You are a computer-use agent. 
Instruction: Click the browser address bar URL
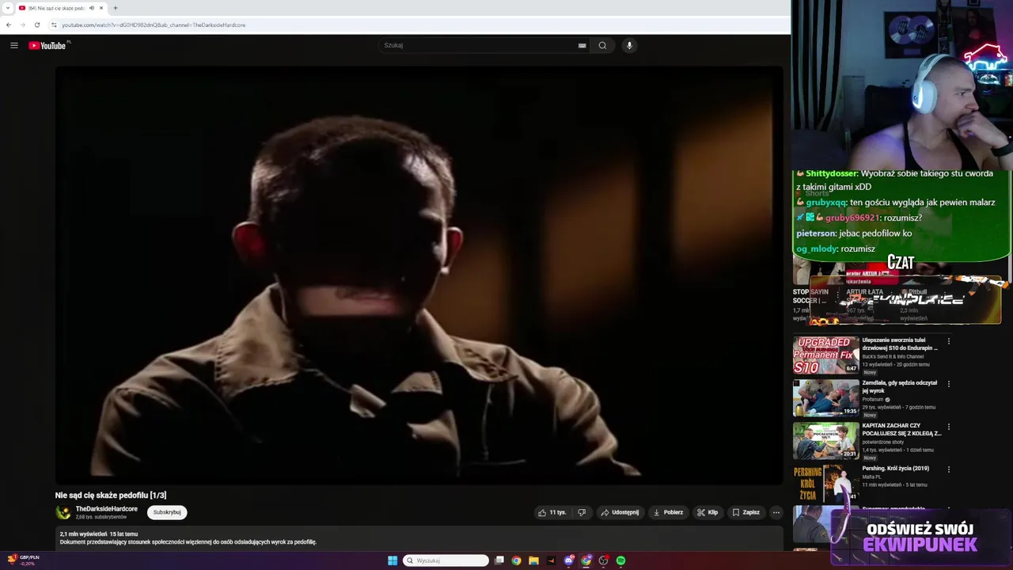[x=154, y=25]
